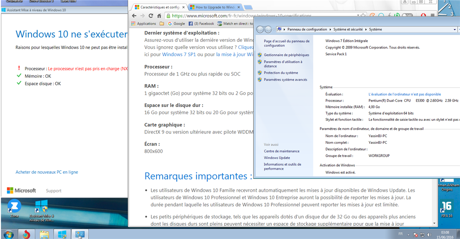Click Support in the upgrade assistant
The image size is (460, 239).
coord(53,190)
